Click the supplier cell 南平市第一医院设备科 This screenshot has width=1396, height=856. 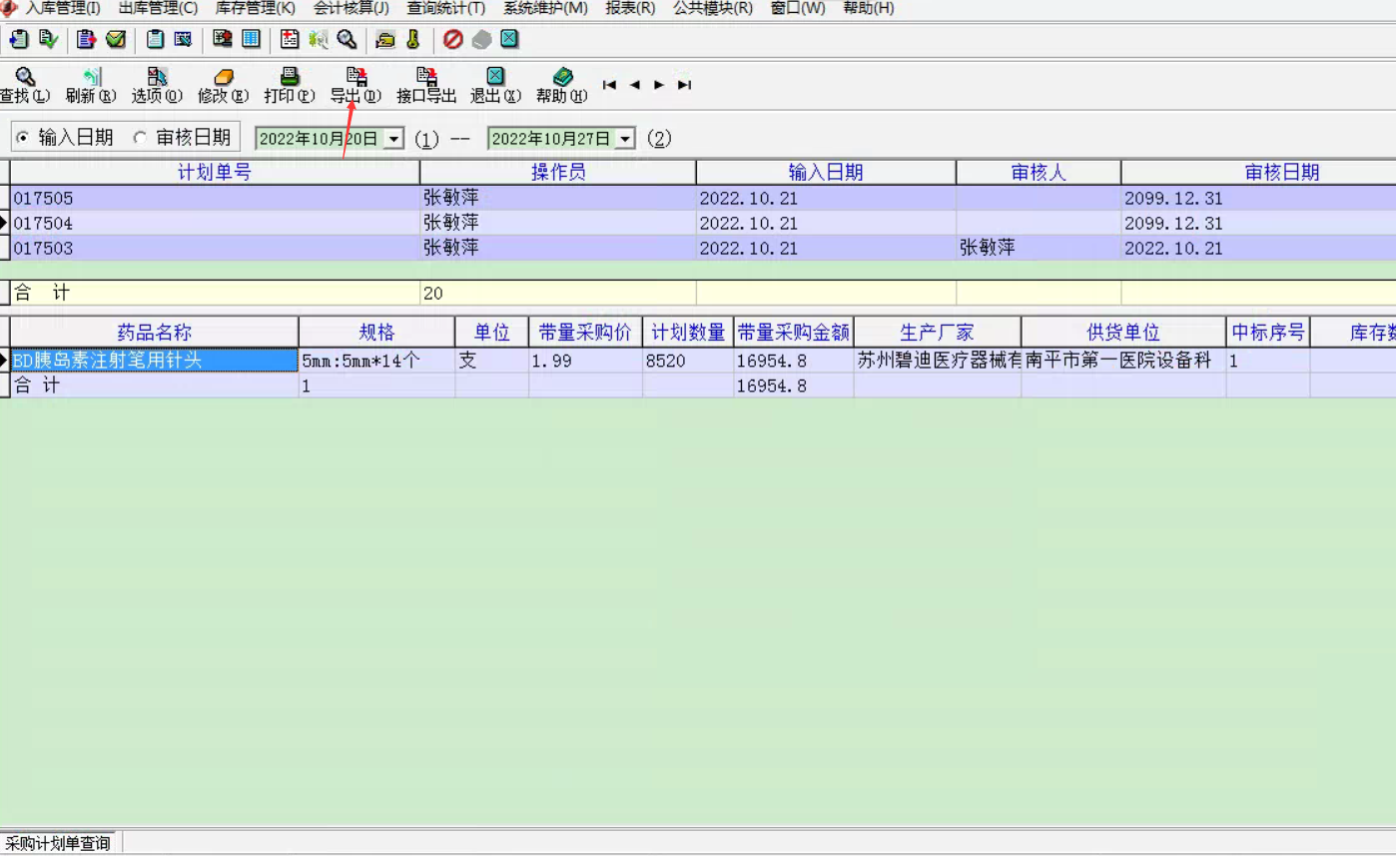pos(1123,361)
